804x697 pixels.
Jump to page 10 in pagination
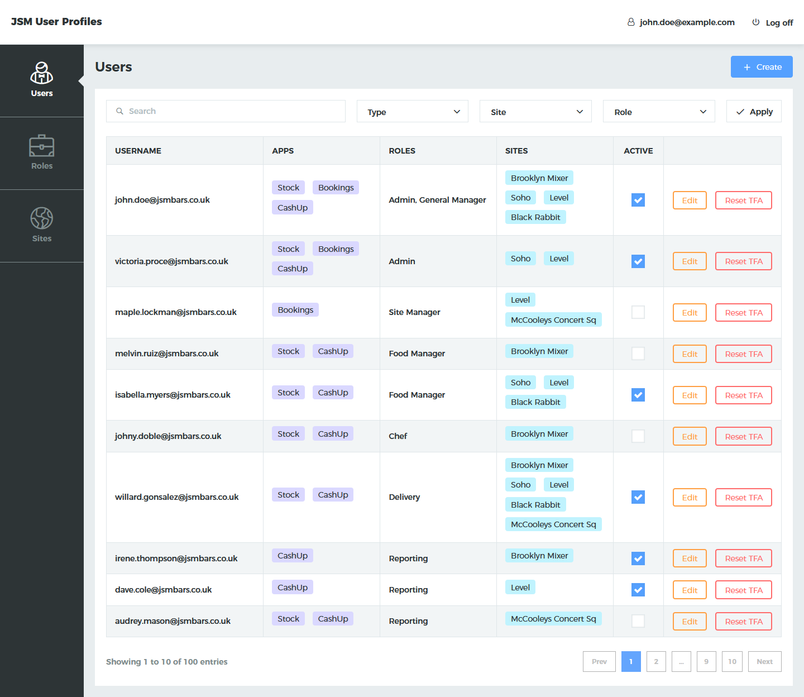coord(732,662)
